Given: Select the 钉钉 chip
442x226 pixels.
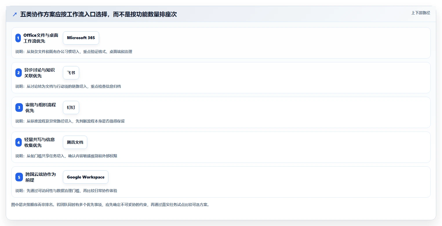Looking at the screenshot, I should 71,107.
